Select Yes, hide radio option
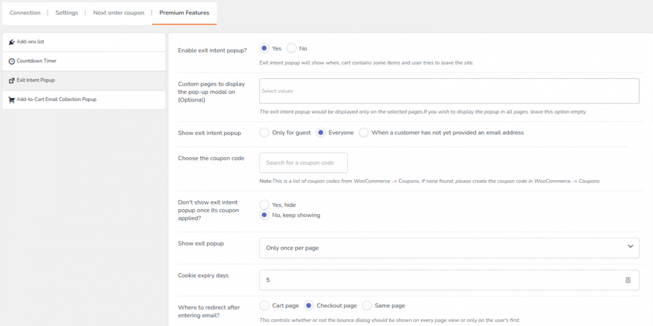The width and height of the screenshot is (653, 326). [x=264, y=205]
